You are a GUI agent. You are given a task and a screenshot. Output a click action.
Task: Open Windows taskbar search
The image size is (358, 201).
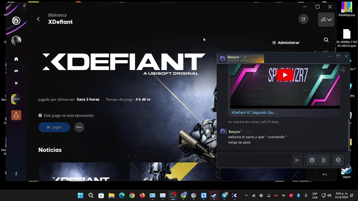click(x=91, y=195)
